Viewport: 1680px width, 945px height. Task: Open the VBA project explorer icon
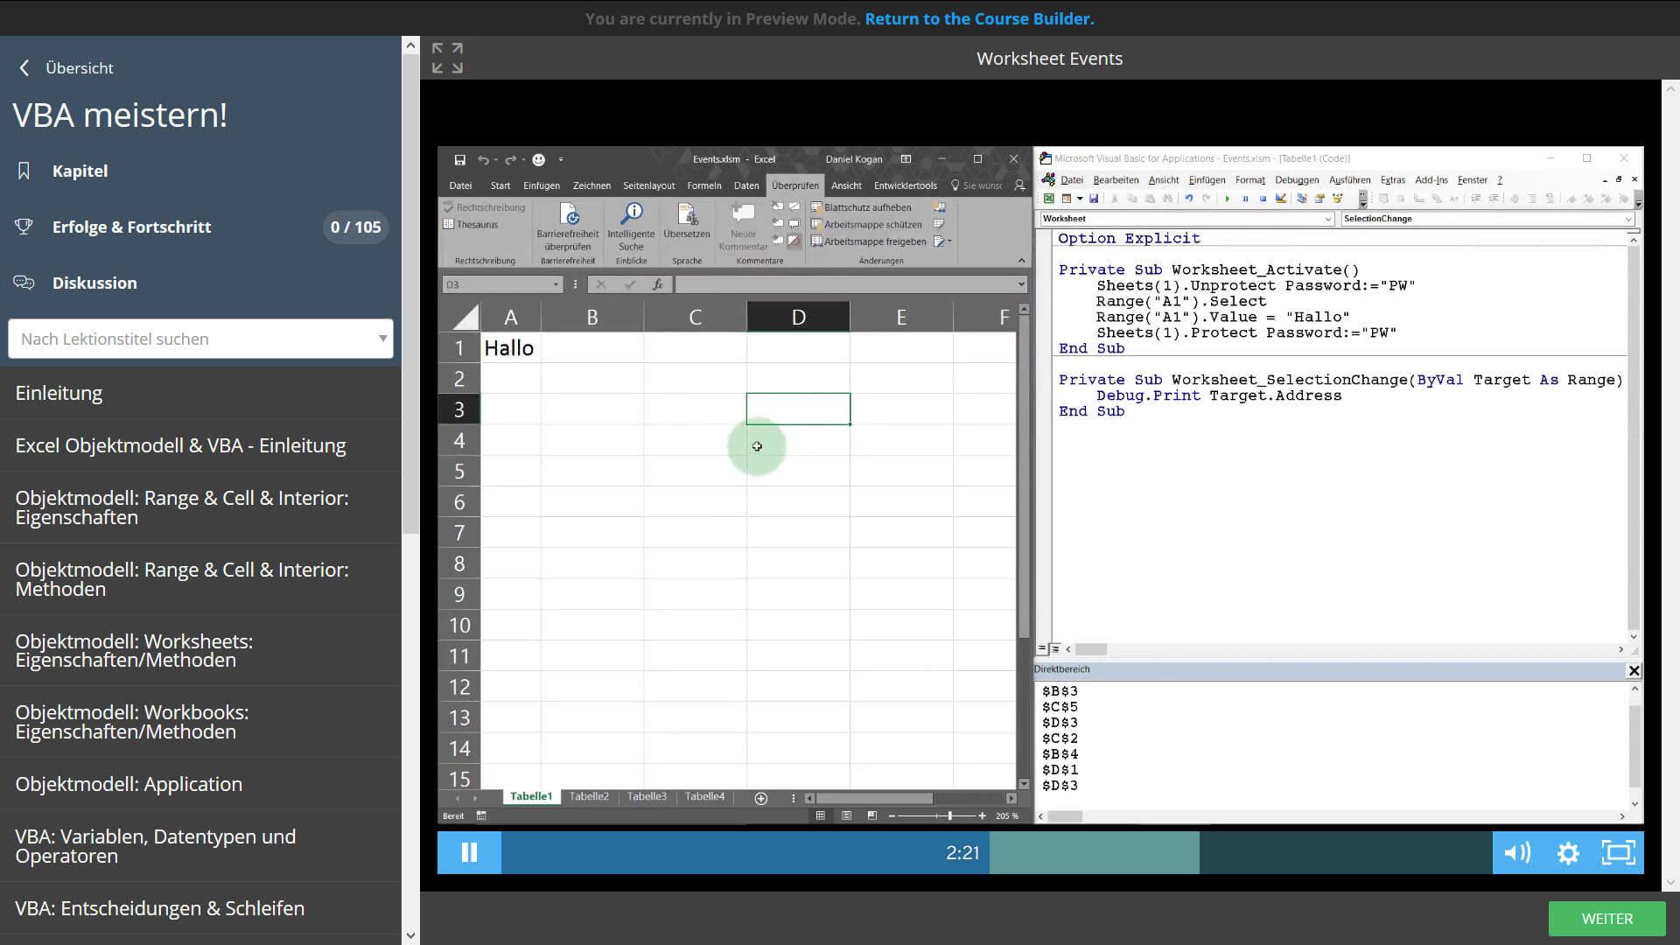(1302, 199)
